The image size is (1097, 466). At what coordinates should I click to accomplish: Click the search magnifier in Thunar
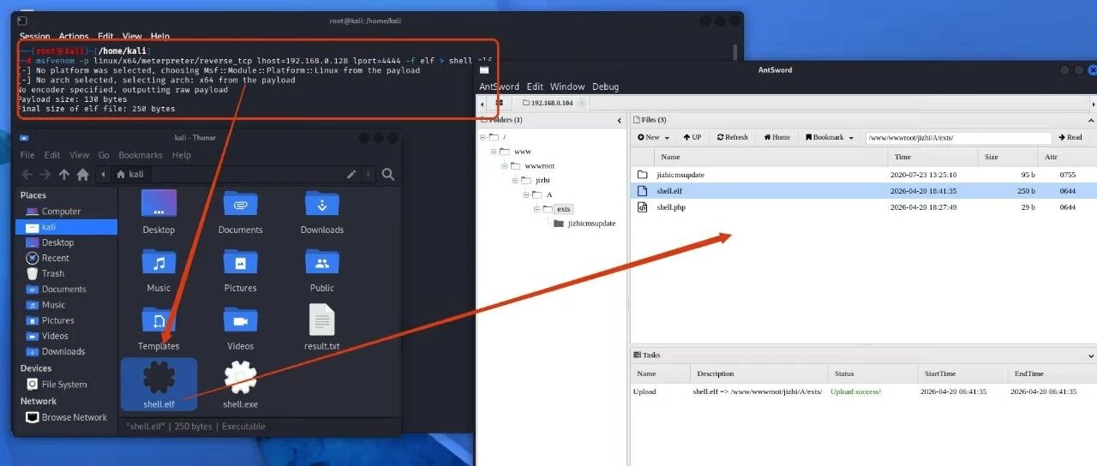coord(388,174)
